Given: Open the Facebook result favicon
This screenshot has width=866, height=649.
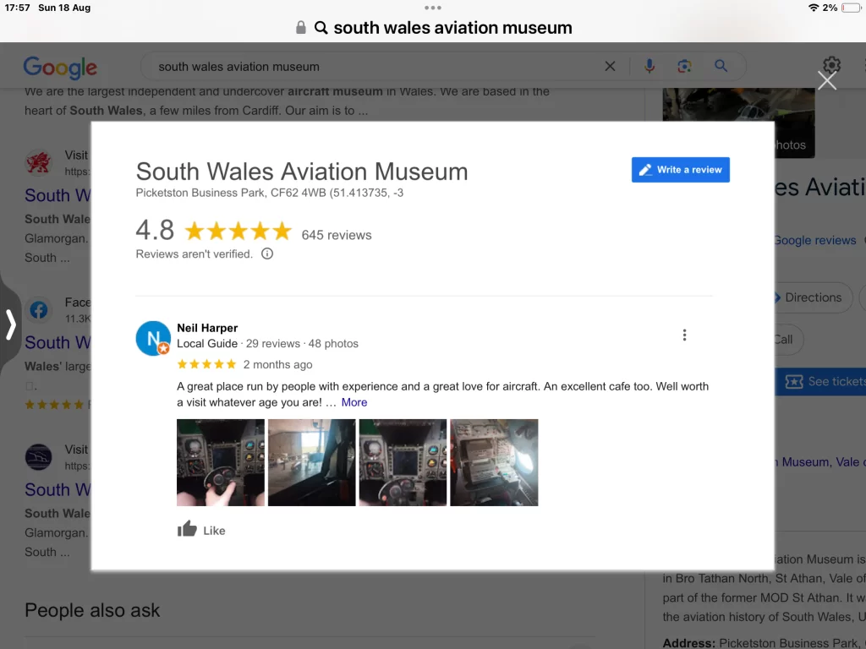Looking at the screenshot, I should [39, 309].
